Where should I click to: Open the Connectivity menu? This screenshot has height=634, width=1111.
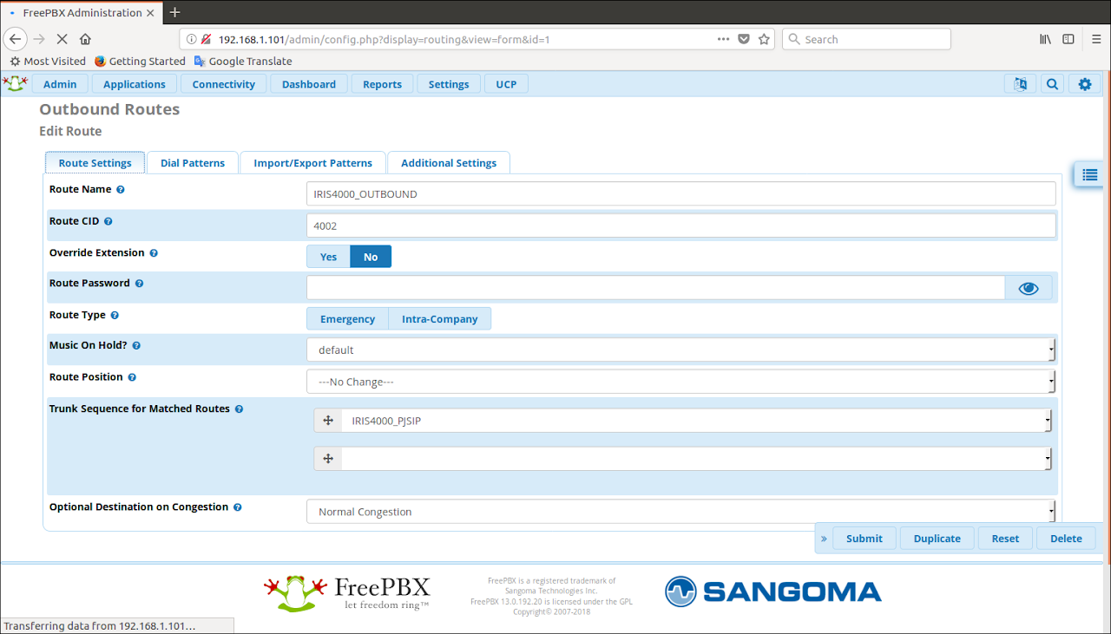(x=223, y=84)
